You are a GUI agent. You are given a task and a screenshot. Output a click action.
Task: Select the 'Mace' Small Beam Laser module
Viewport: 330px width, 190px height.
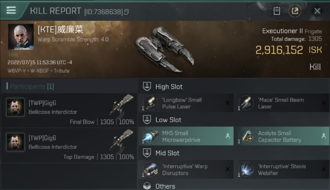281,103
